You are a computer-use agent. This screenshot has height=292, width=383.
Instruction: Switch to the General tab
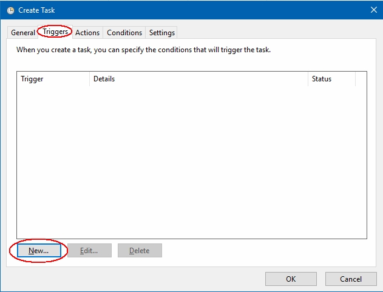pos(22,33)
